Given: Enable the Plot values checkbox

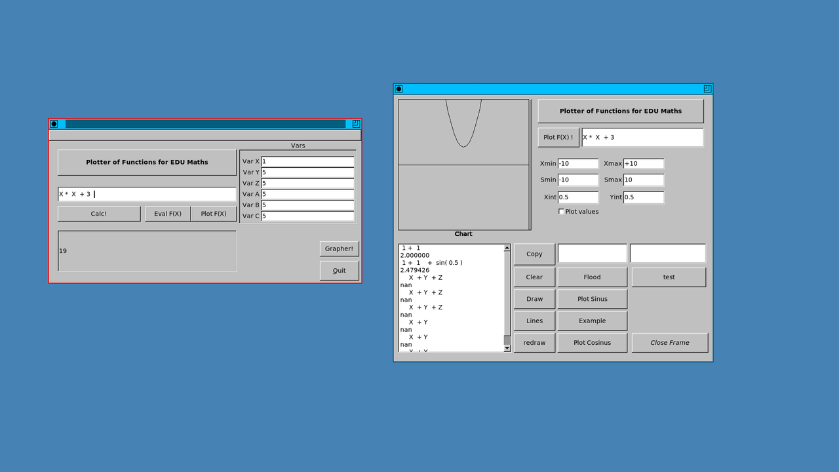Looking at the screenshot, I should (561, 211).
